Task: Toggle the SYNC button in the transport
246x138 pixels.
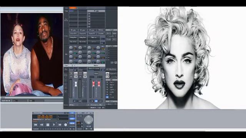Action: coord(72,116)
